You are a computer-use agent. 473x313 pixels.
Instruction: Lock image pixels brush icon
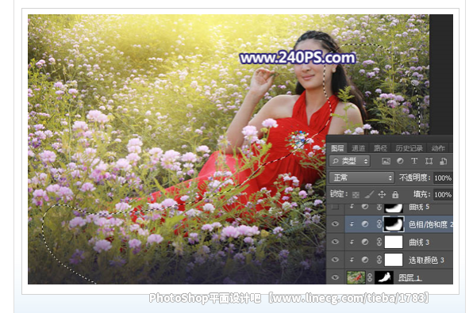369,195
